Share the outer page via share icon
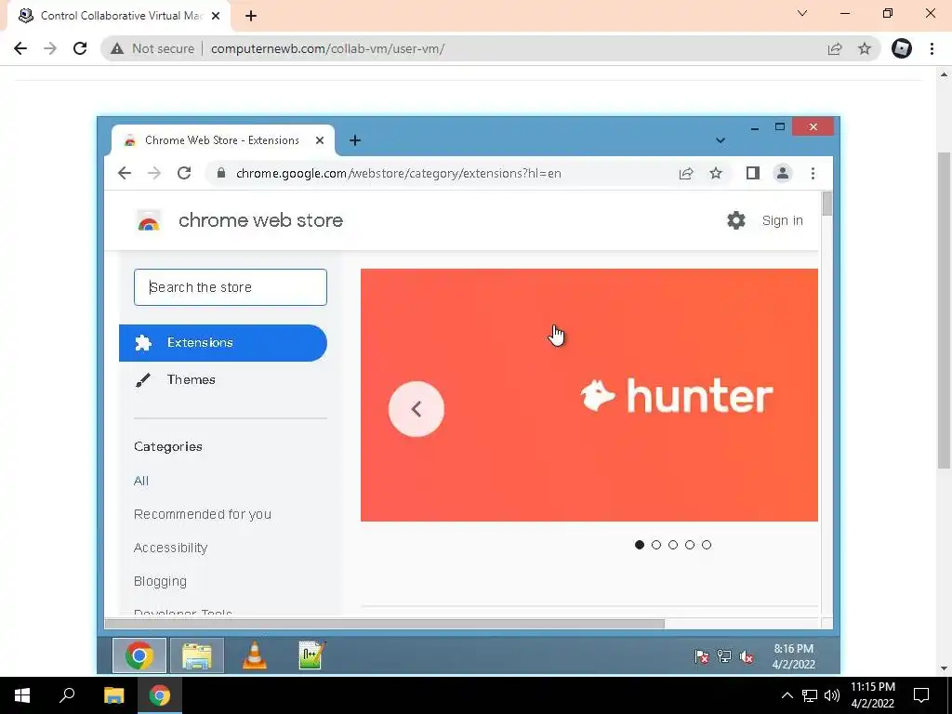This screenshot has width=952, height=714. tap(835, 48)
